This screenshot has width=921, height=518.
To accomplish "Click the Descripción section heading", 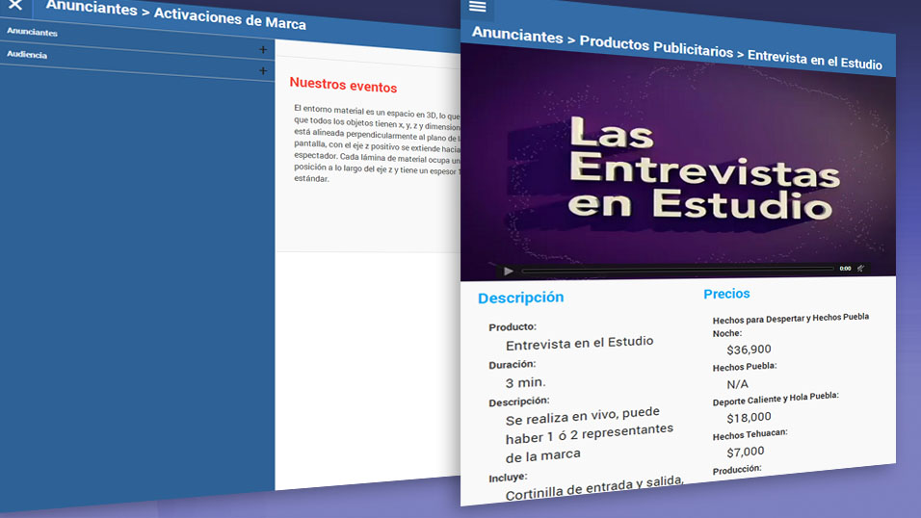I will pos(520,298).
